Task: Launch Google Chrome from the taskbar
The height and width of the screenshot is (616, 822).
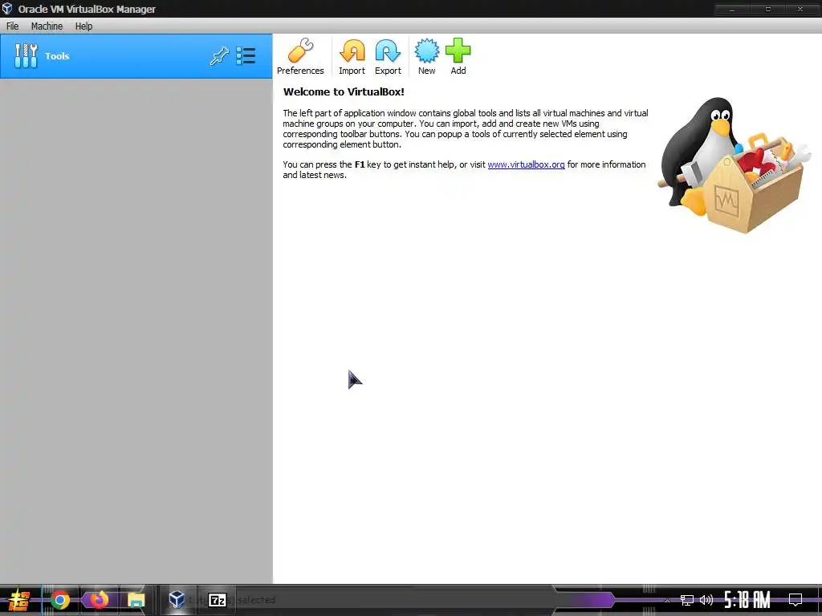Action: (x=60, y=600)
